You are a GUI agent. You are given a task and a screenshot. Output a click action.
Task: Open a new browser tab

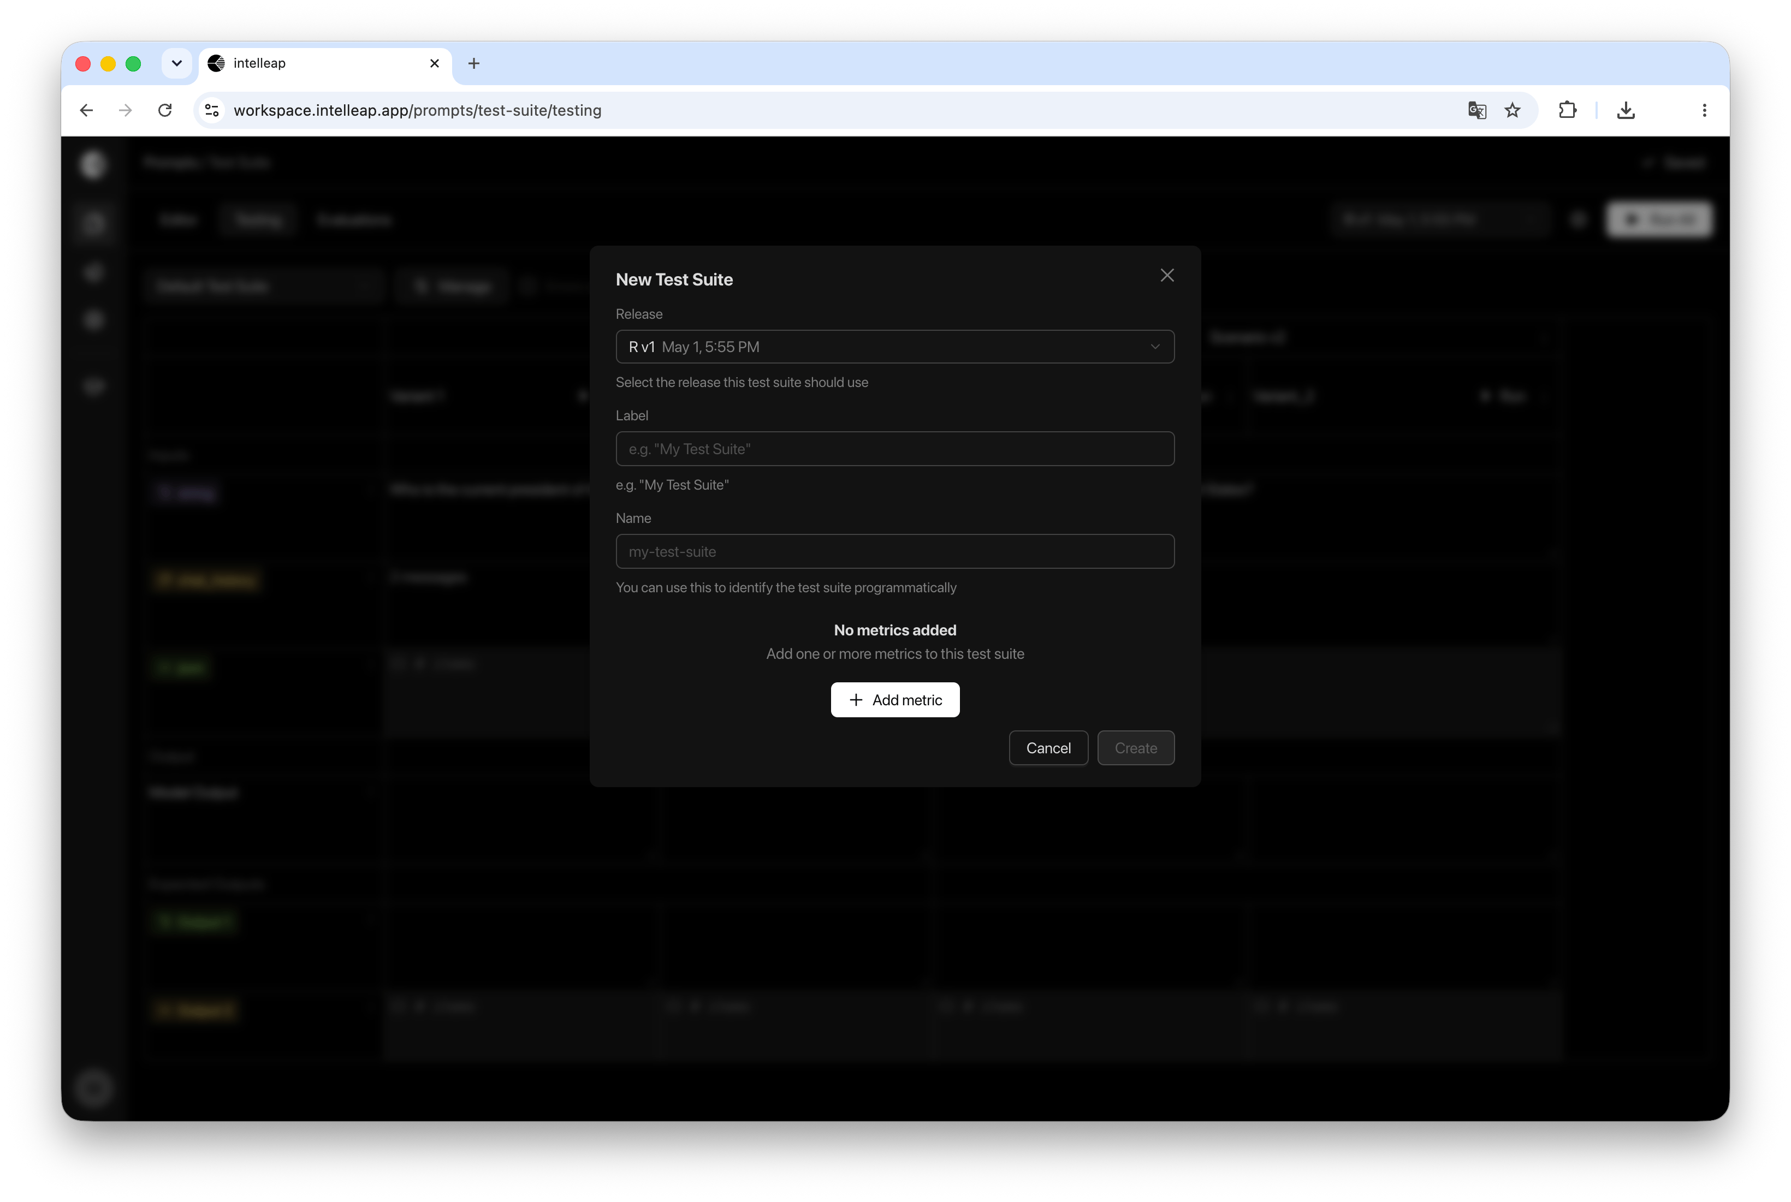(x=474, y=64)
